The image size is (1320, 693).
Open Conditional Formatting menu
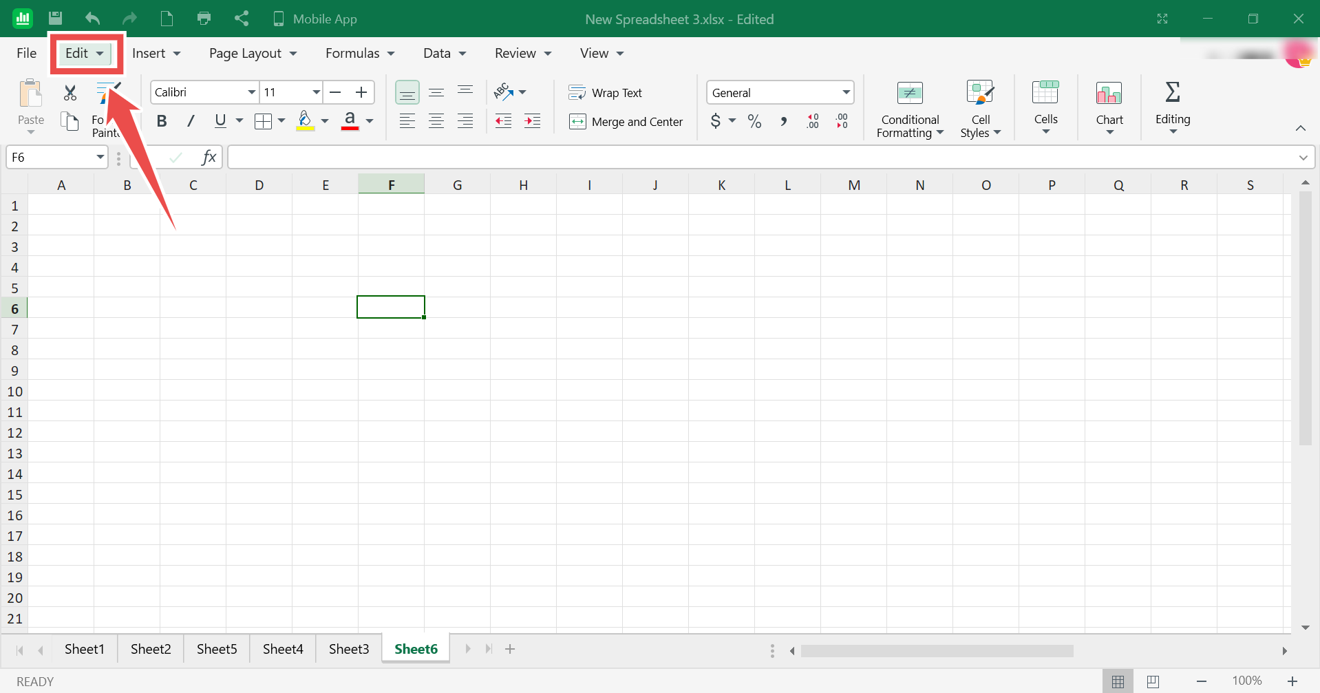point(910,109)
